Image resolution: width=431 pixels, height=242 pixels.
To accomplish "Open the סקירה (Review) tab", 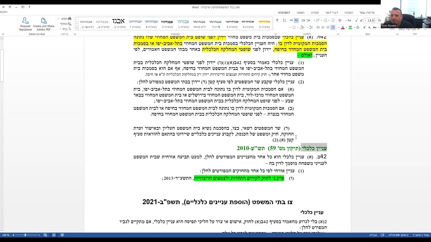I will click(314, 13).
